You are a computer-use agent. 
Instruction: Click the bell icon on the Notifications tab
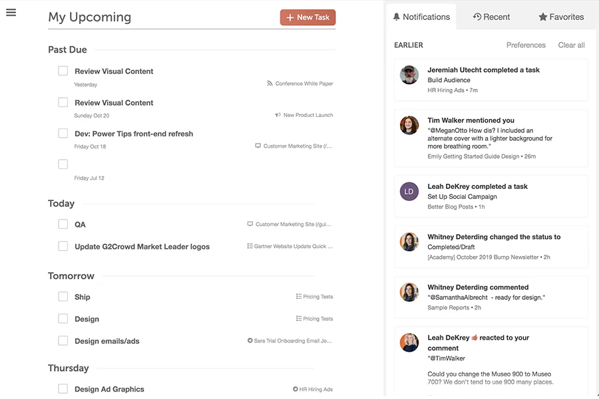coord(397,16)
